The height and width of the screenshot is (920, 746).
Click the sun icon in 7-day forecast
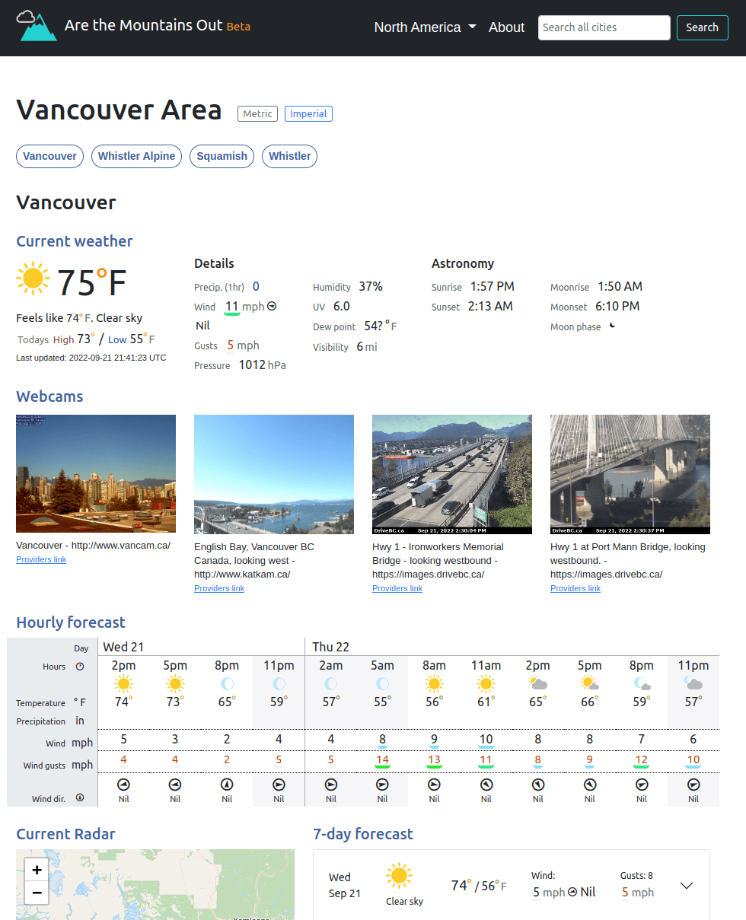pyautogui.click(x=399, y=876)
